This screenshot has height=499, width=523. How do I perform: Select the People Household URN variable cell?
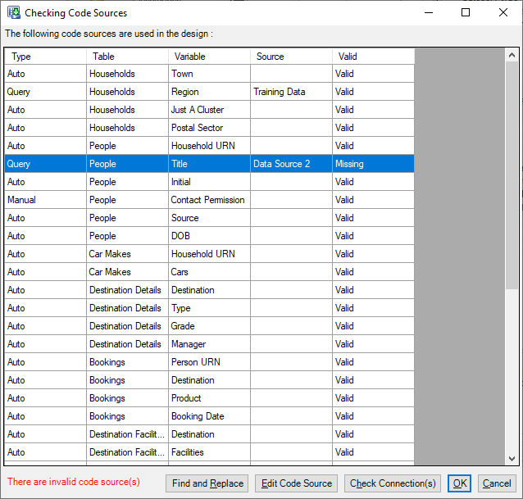pyautogui.click(x=210, y=146)
